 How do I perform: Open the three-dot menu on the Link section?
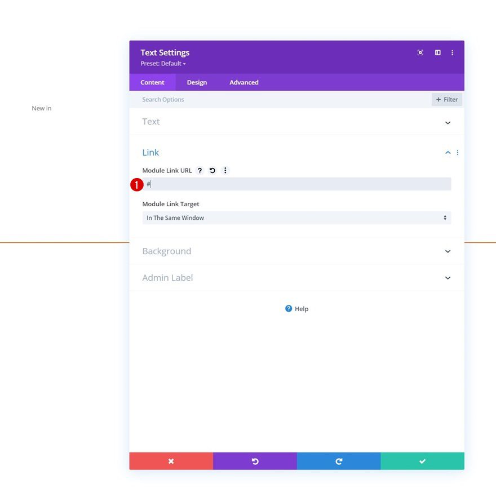click(457, 152)
